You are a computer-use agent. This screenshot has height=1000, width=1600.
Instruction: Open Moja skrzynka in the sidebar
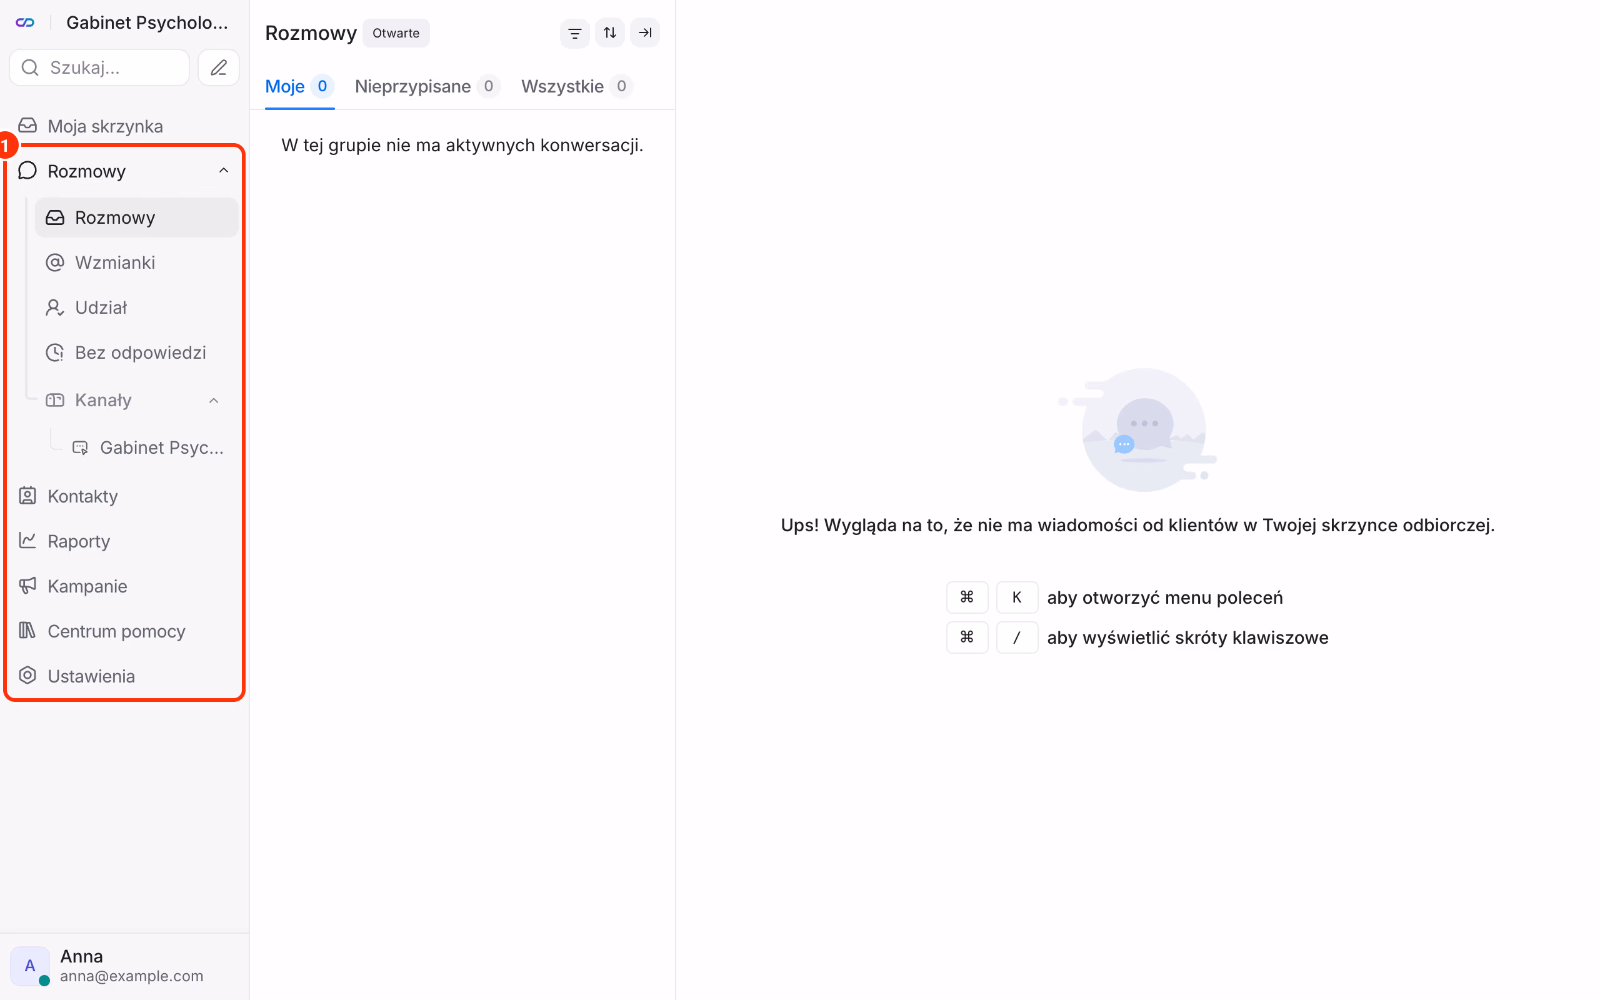tap(124, 126)
